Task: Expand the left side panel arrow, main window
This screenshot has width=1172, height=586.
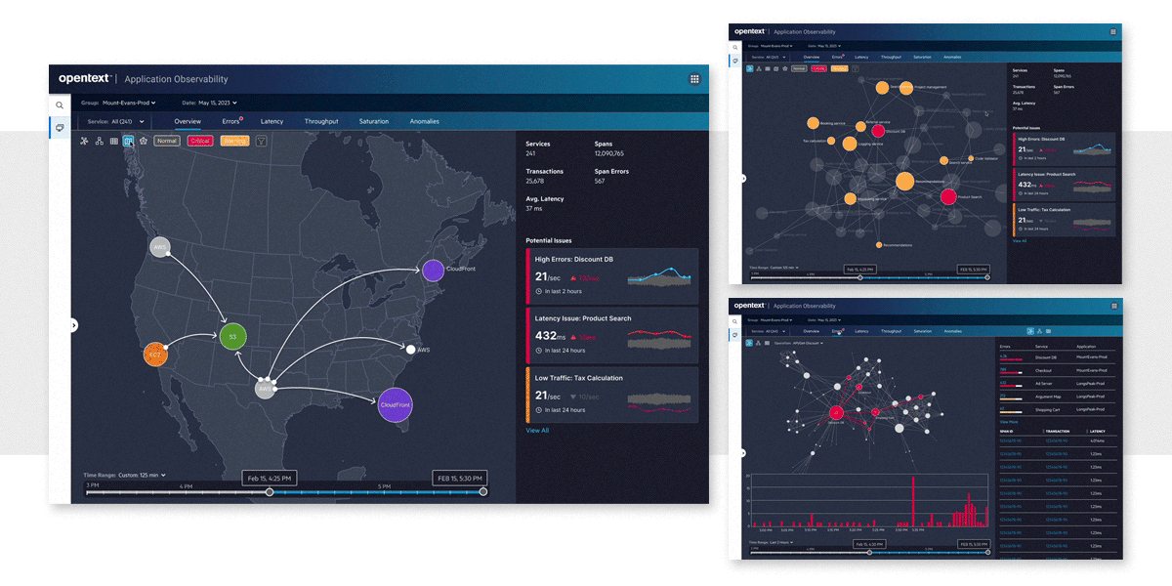Action: [73, 325]
